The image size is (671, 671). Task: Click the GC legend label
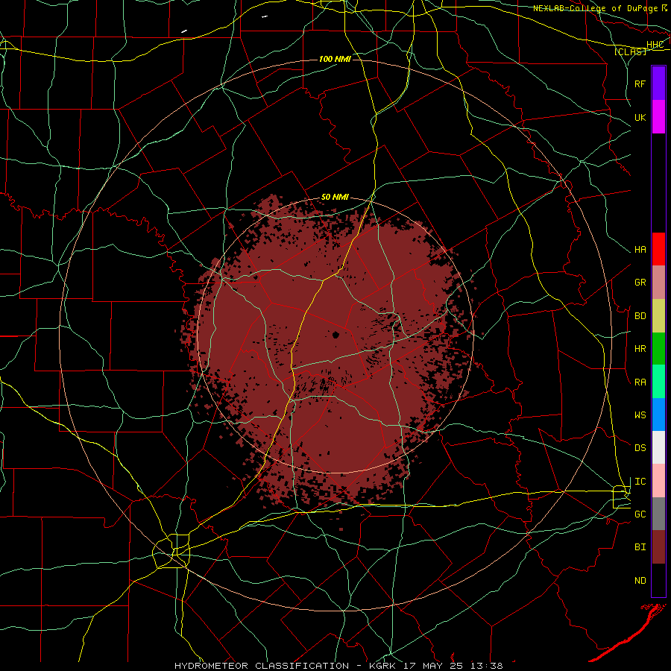640,514
